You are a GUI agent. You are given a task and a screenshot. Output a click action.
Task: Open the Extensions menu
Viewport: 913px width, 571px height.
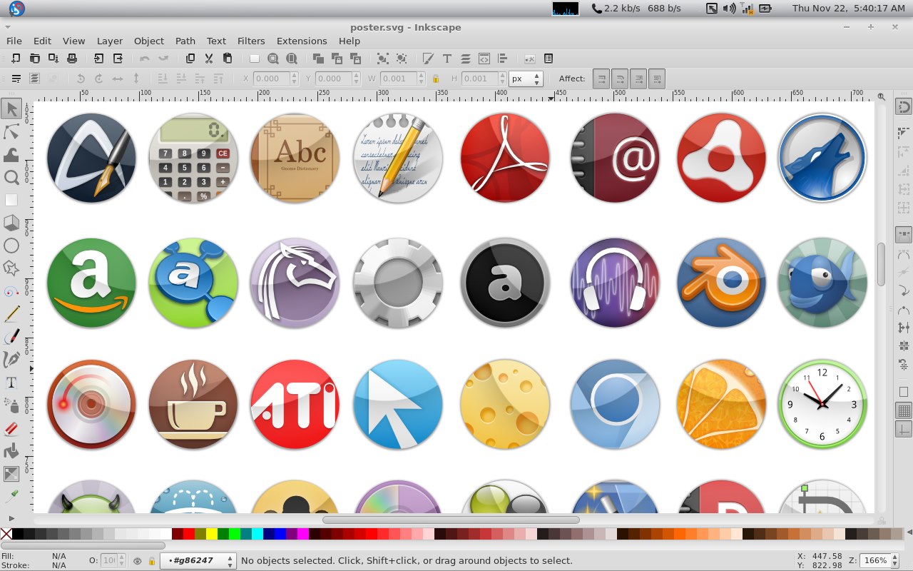click(x=302, y=41)
